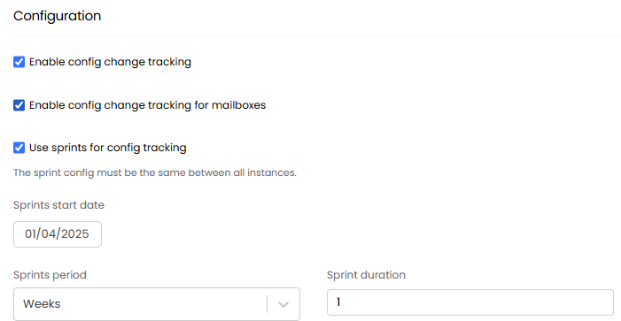621x321 pixels.
Task: Click the Use sprints for config tracking label
Action: click(108, 148)
